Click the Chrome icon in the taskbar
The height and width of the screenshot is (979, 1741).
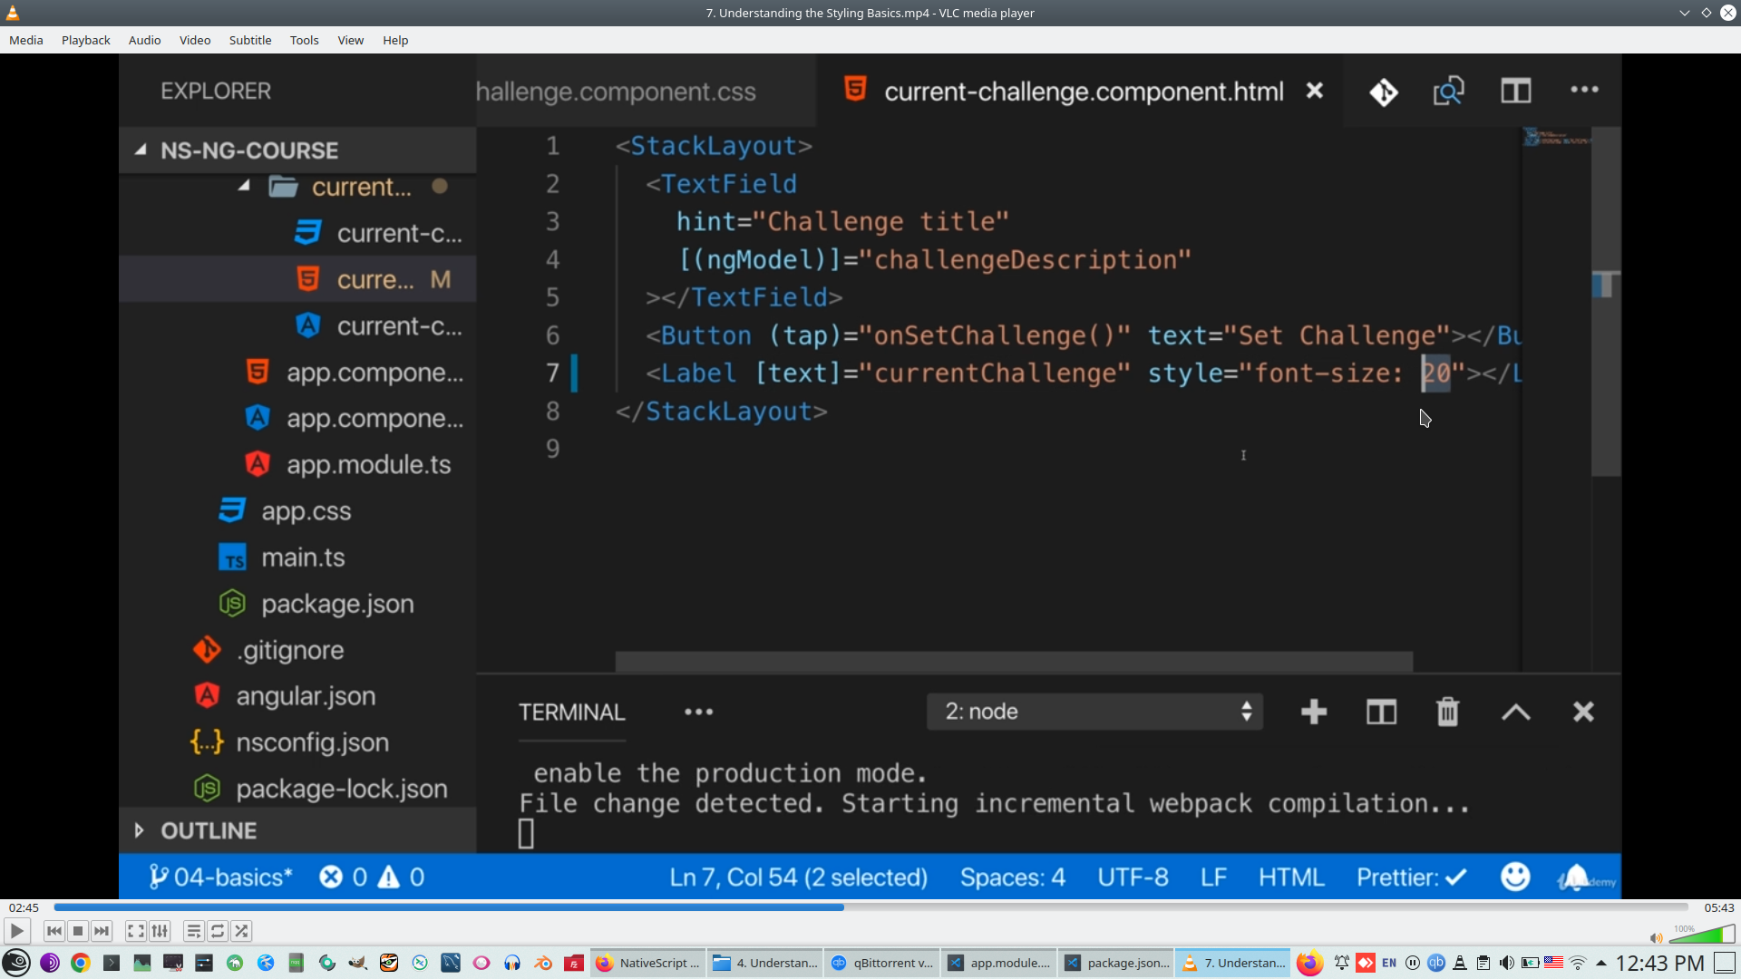(x=81, y=963)
